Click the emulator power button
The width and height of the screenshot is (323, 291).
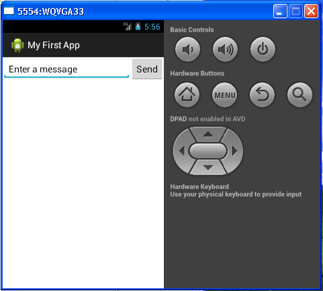[x=263, y=50]
